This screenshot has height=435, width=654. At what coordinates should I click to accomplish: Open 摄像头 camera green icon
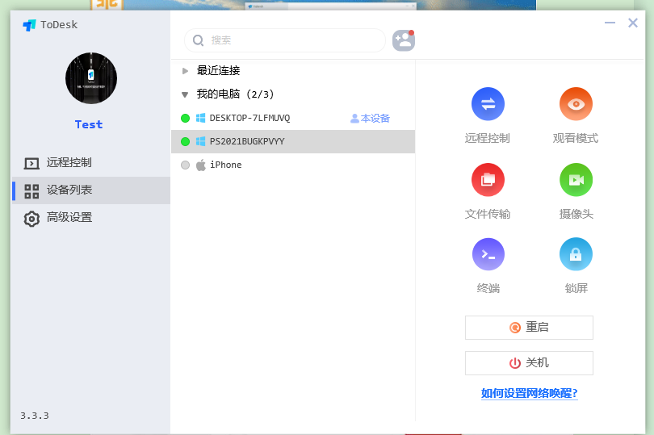576,180
